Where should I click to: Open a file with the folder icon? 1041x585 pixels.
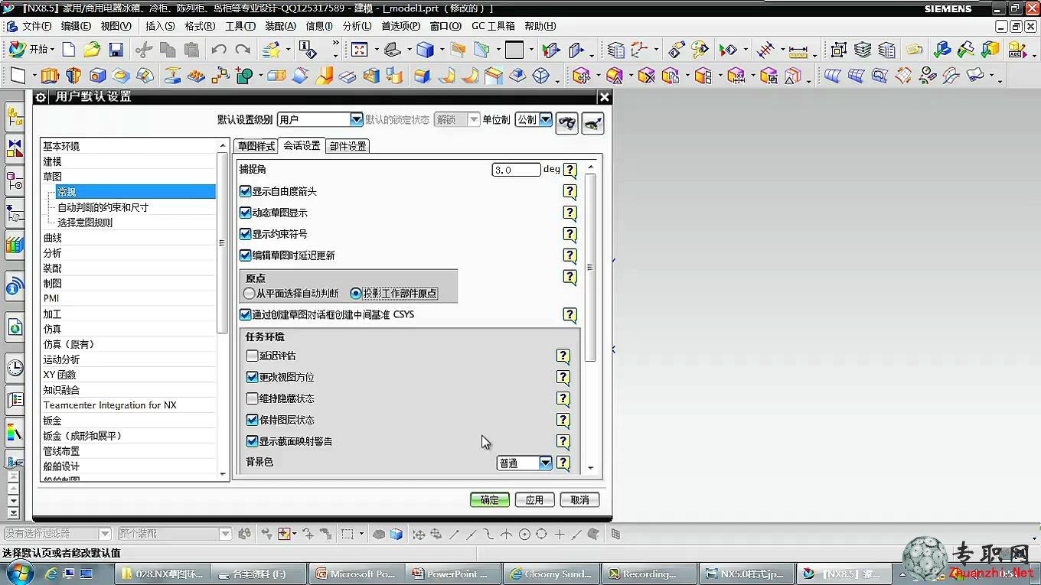coord(92,50)
